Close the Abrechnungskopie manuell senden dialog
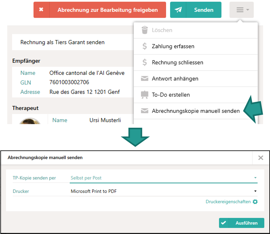Screen dimensions: 270x234 pos(261,158)
